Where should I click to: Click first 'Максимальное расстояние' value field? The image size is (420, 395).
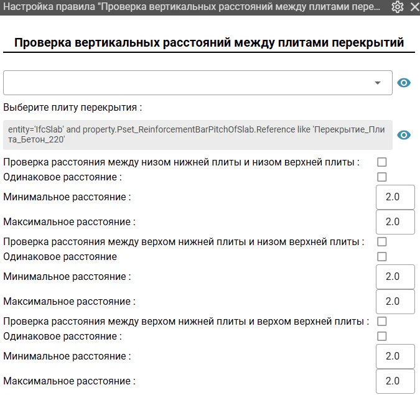click(x=395, y=222)
